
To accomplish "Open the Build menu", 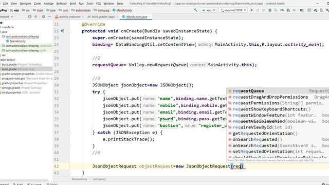I will coord(73,4).
